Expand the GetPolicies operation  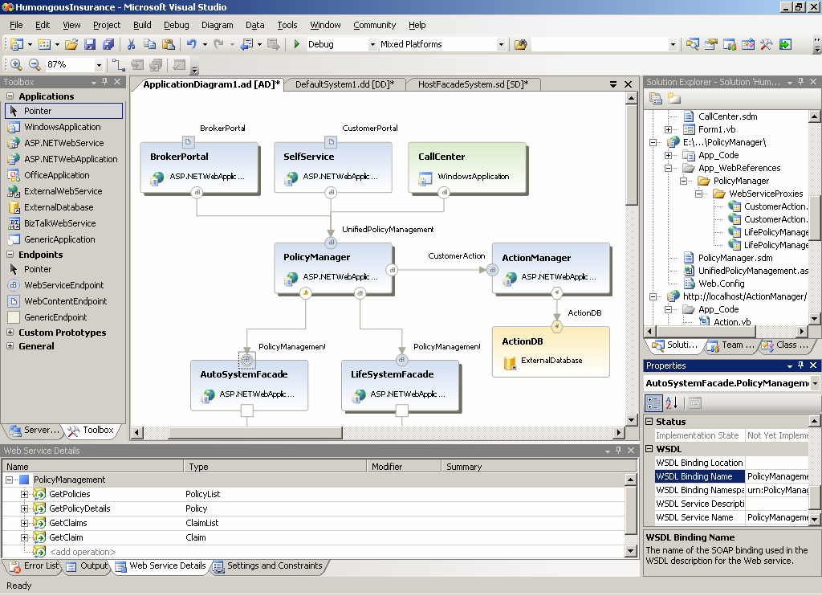pos(25,494)
